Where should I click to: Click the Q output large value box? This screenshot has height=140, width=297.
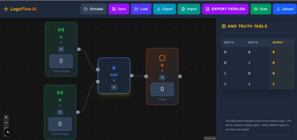click(x=162, y=89)
